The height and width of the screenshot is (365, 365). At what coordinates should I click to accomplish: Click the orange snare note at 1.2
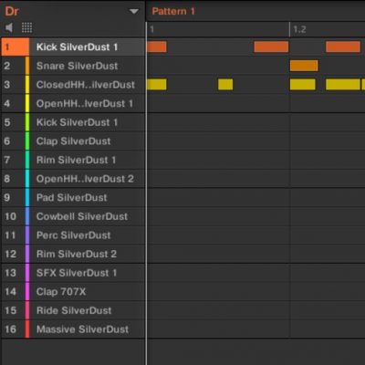pyautogui.click(x=304, y=66)
